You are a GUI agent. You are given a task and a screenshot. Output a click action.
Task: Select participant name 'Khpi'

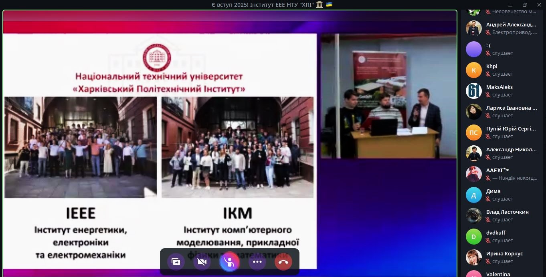point(492,66)
